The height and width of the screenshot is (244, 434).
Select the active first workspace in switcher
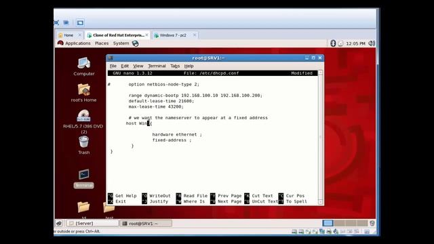click(x=328, y=223)
